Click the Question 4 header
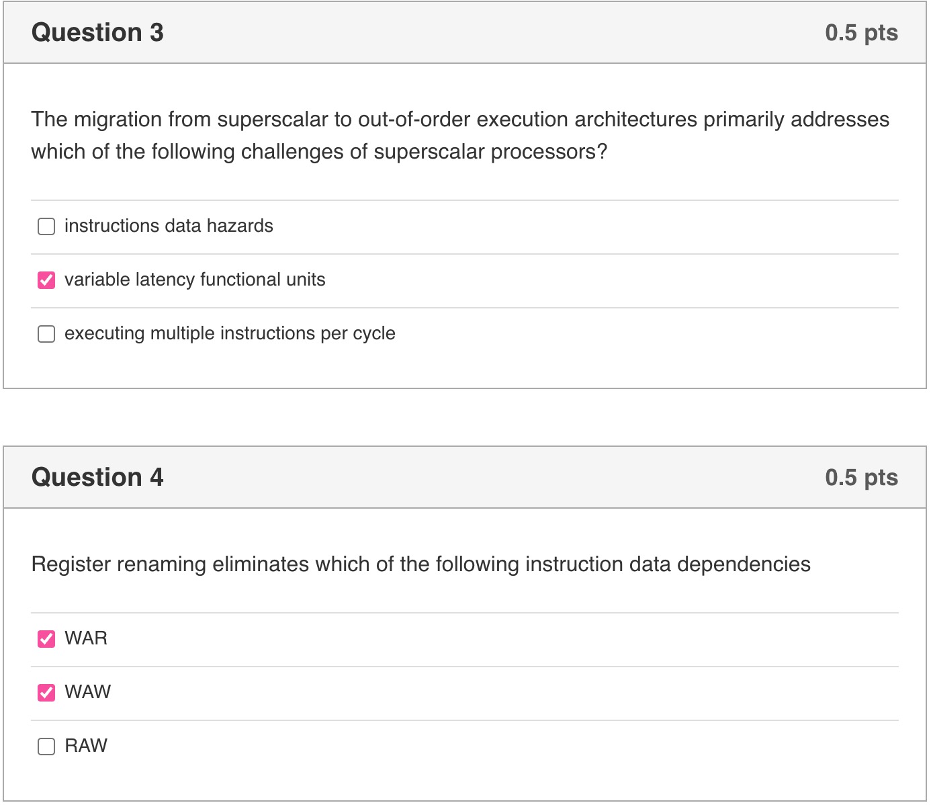This screenshot has width=931, height=805. point(98,477)
